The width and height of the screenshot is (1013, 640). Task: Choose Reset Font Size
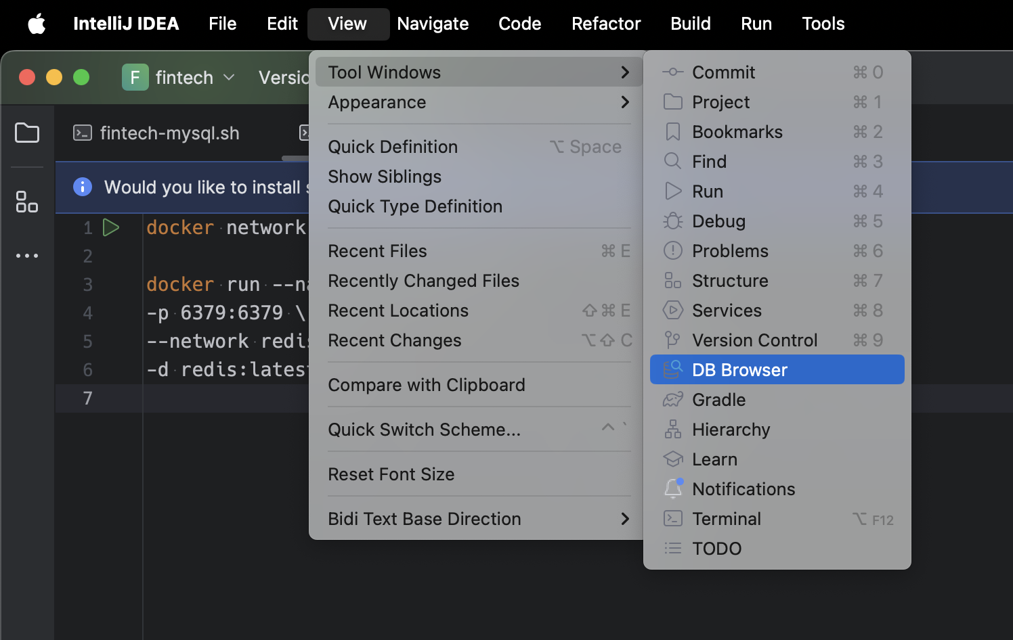point(391,474)
